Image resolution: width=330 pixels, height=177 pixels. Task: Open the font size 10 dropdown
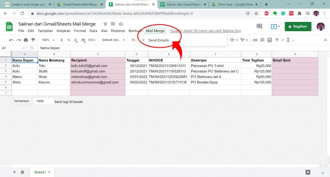coord(138,40)
